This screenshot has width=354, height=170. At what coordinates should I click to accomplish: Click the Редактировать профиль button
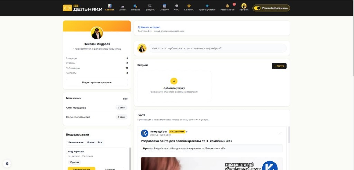pyautogui.click(x=97, y=82)
